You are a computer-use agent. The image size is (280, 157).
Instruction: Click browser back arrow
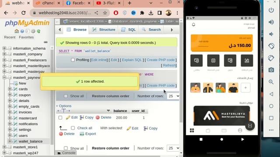pyautogui.click(x=6, y=13)
